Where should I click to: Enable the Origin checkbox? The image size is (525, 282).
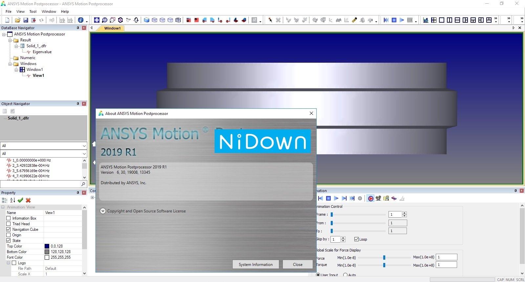pyautogui.click(x=9, y=235)
